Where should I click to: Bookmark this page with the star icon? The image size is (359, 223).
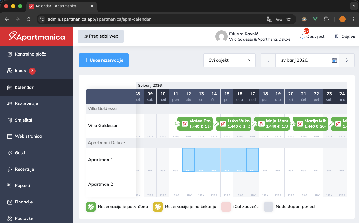[x=289, y=19]
